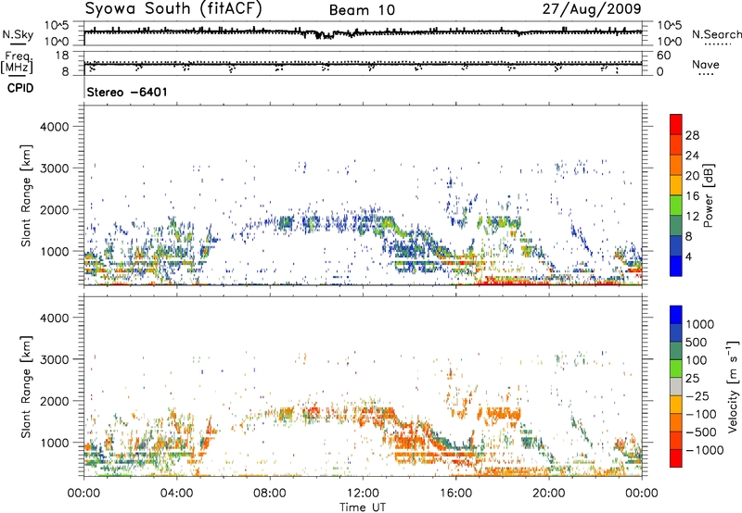742x513 pixels.
Task: Click the date '27/Aug/2009'
Action: pyautogui.click(x=592, y=8)
